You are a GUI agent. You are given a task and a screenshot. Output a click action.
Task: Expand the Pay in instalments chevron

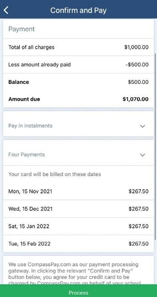[x=143, y=126]
